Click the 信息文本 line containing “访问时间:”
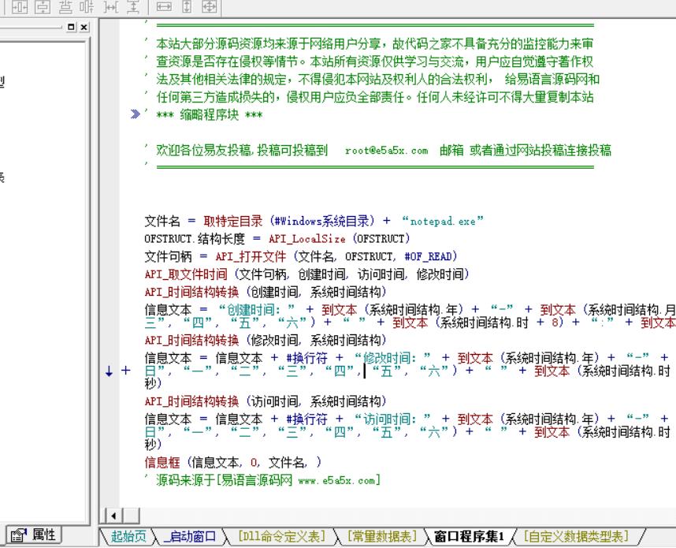 click(410, 431)
